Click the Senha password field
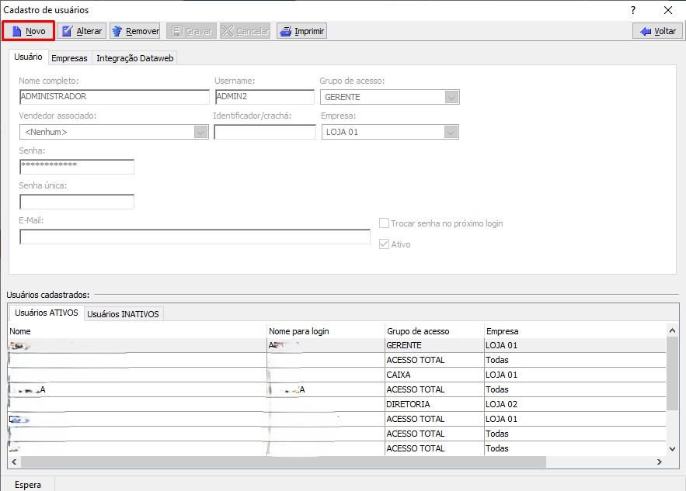This screenshot has width=686, height=491. pos(77,167)
